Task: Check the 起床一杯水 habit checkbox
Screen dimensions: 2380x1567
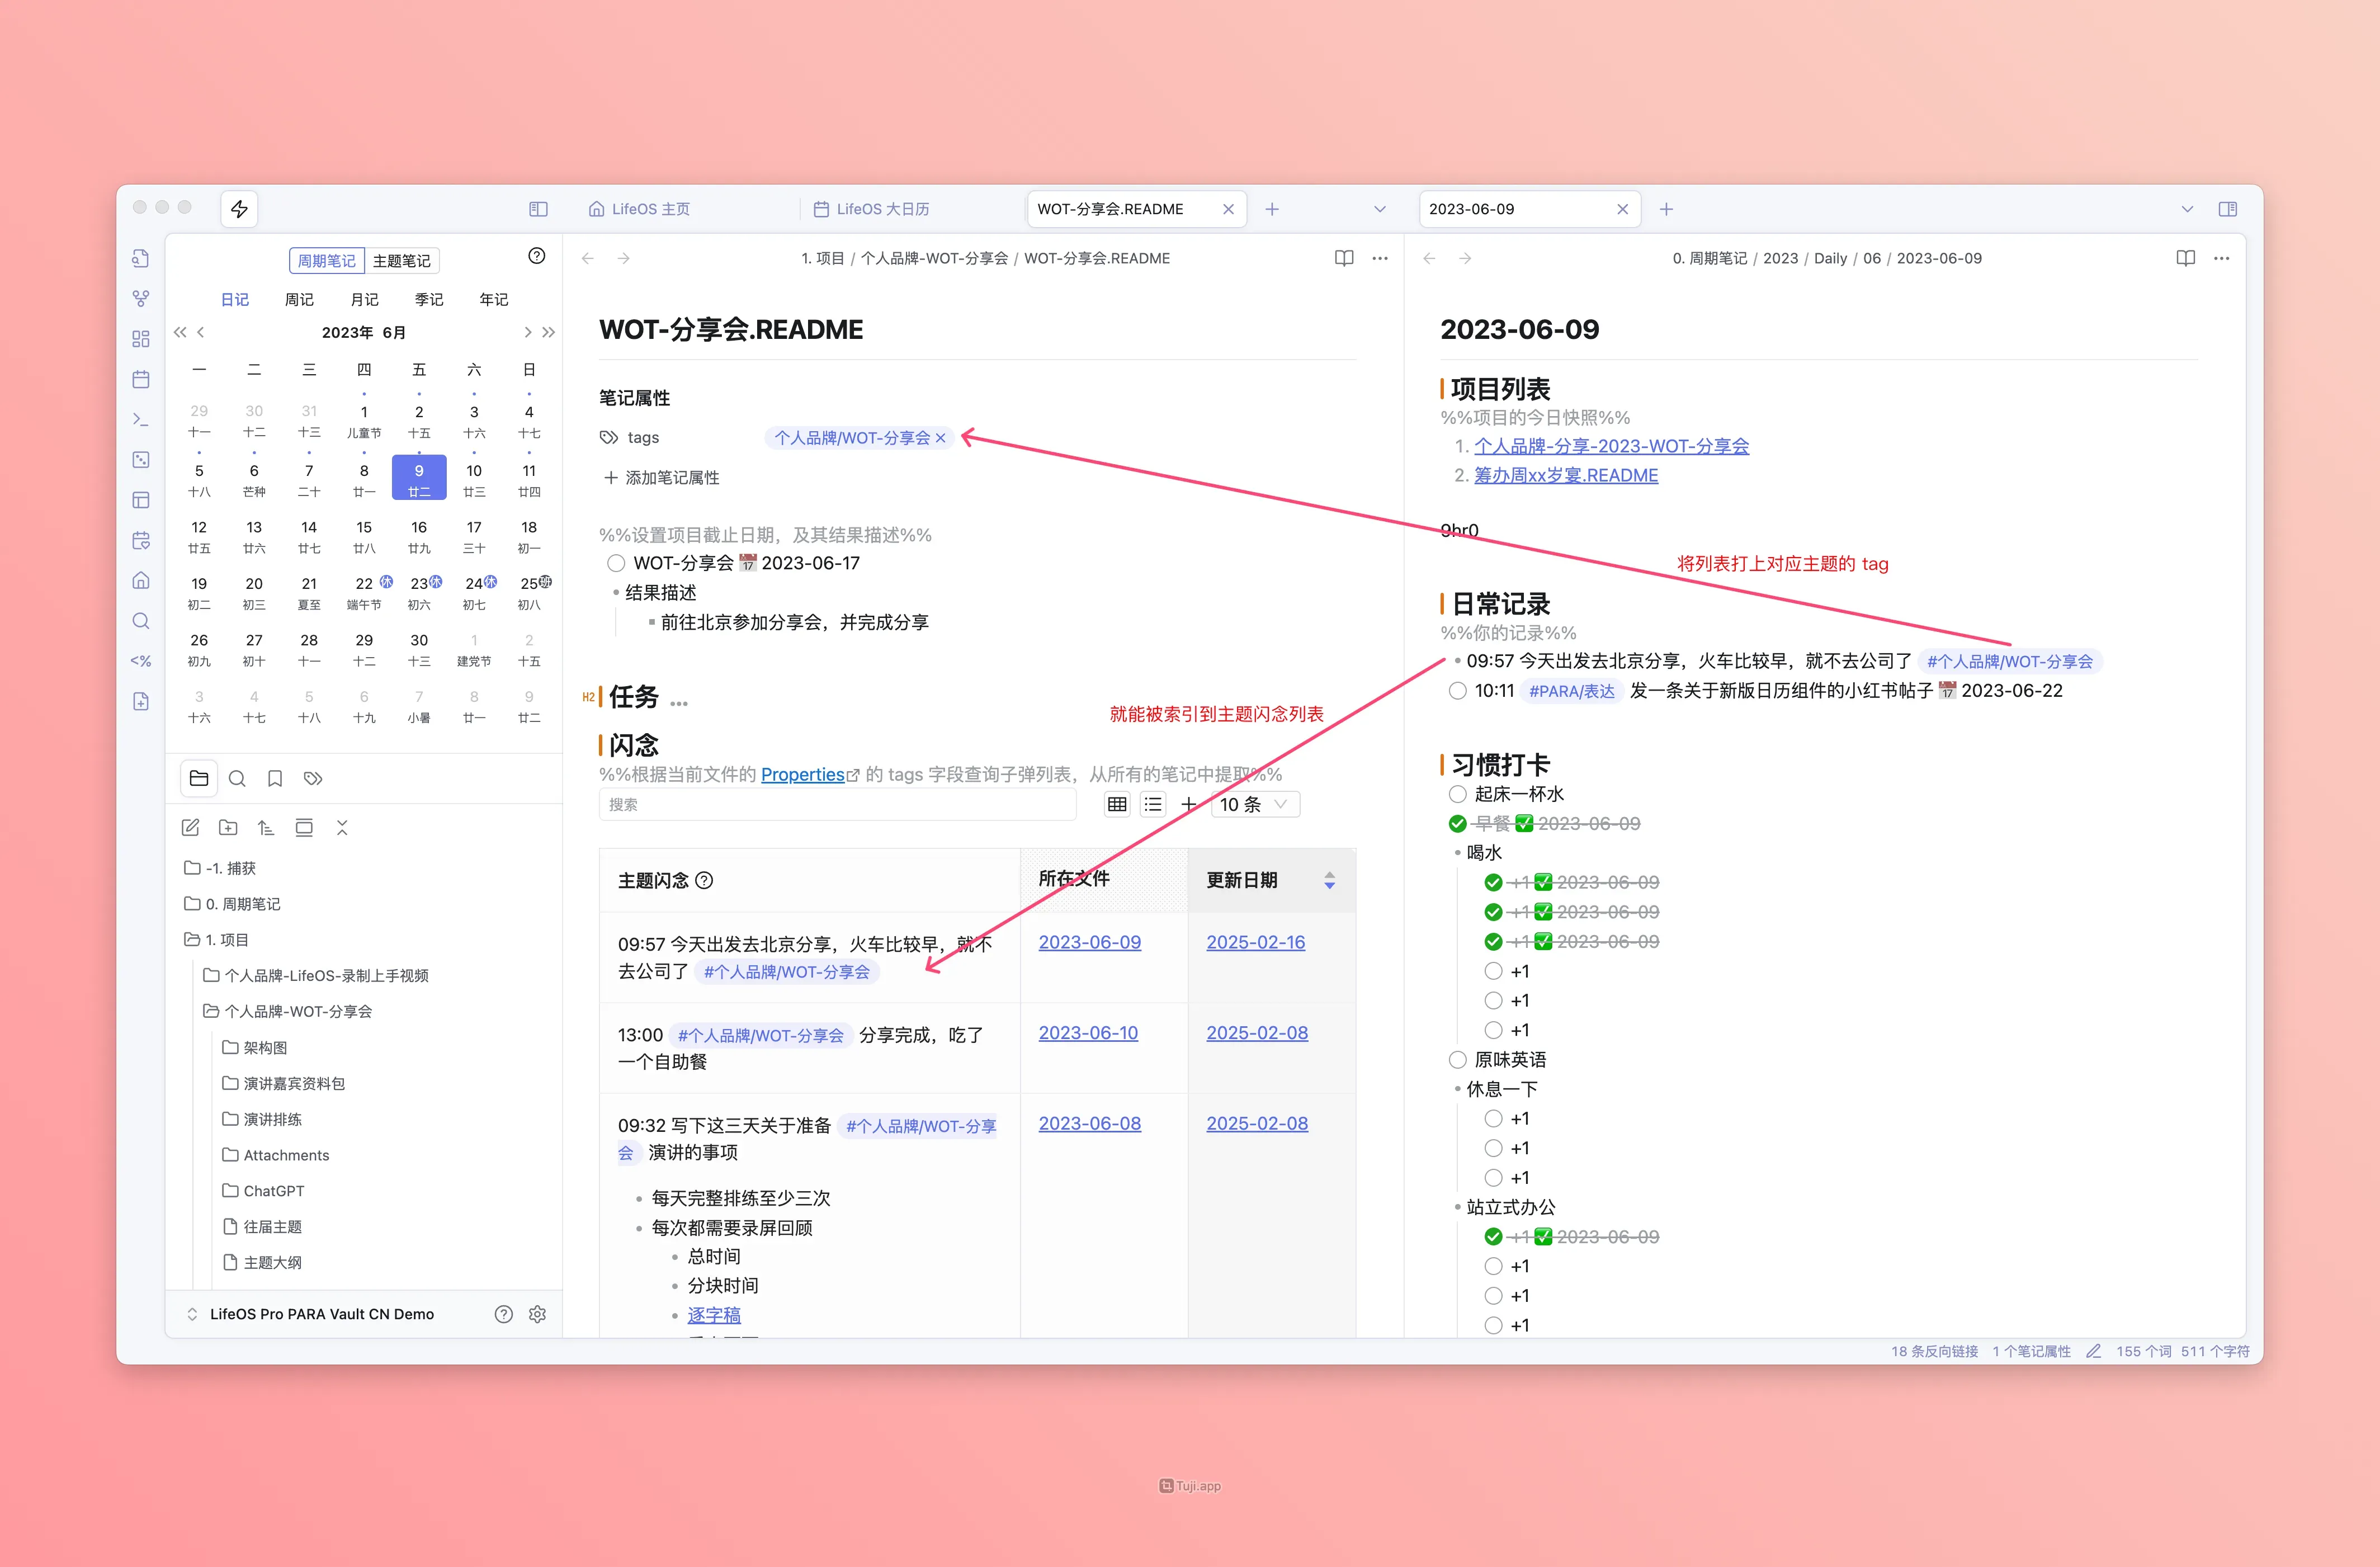Action: click(x=1458, y=794)
